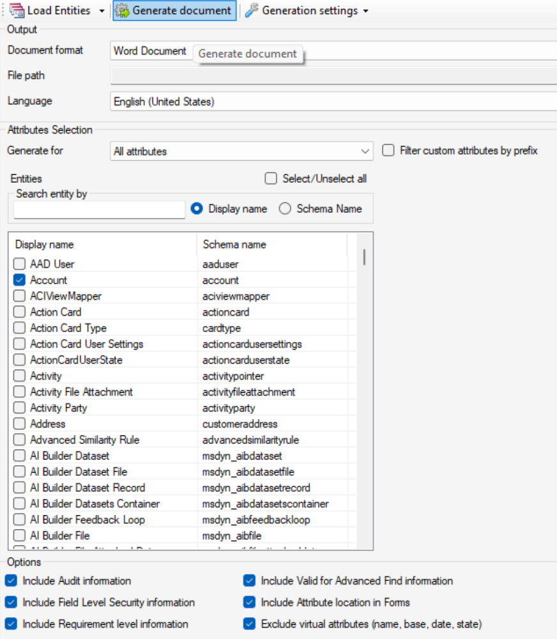
Task: Click the entity list scrollbar thumb
Action: (x=364, y=257)
